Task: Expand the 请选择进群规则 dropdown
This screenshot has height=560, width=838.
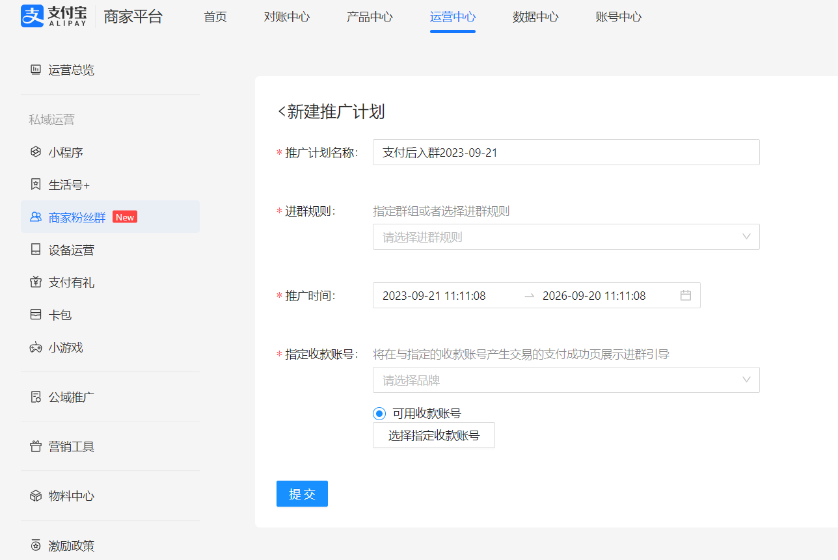Action: [565, 237]
